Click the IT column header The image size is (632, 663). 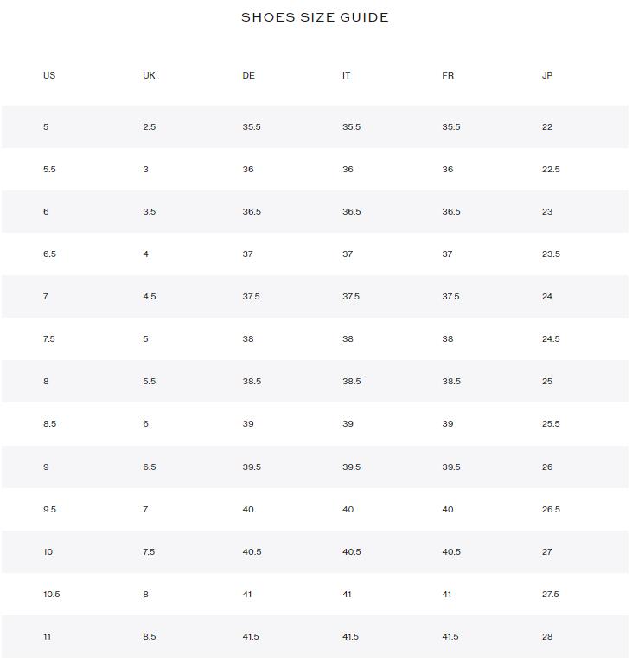tap(346, 75)
